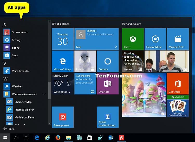Open the Screenpresso pinned tile

[x=63, y=117]
